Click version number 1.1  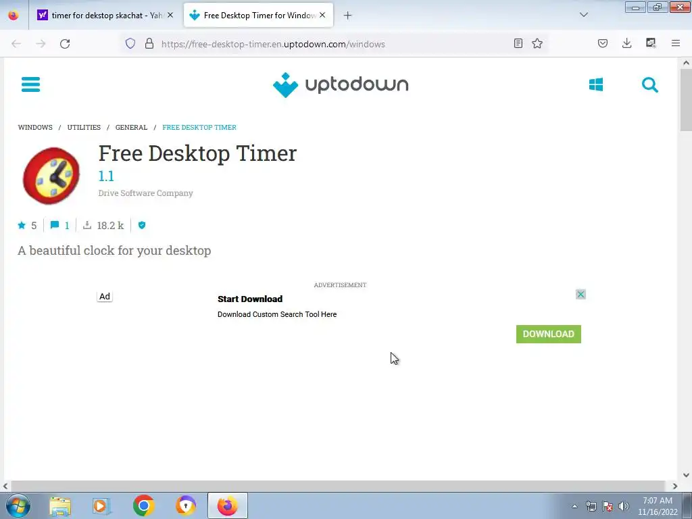tap(106, 176)
